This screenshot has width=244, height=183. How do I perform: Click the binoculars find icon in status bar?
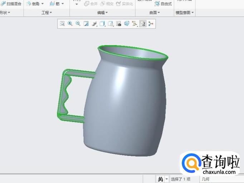(x=160, y=179)
